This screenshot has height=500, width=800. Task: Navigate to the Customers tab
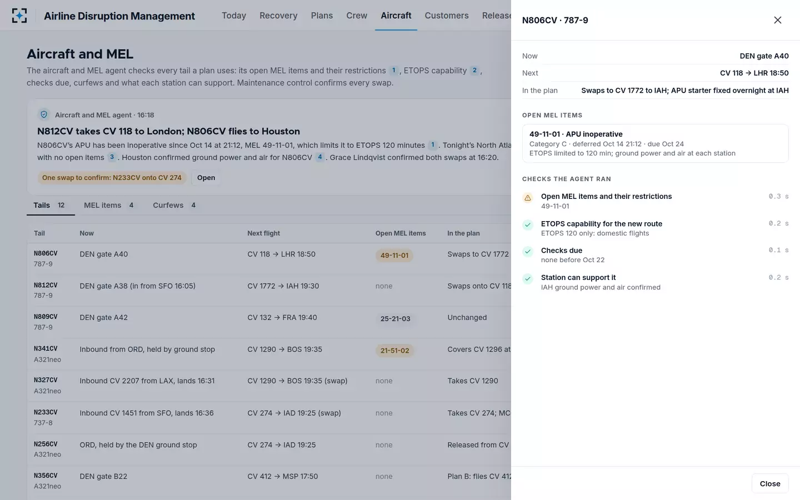[447, 16]
